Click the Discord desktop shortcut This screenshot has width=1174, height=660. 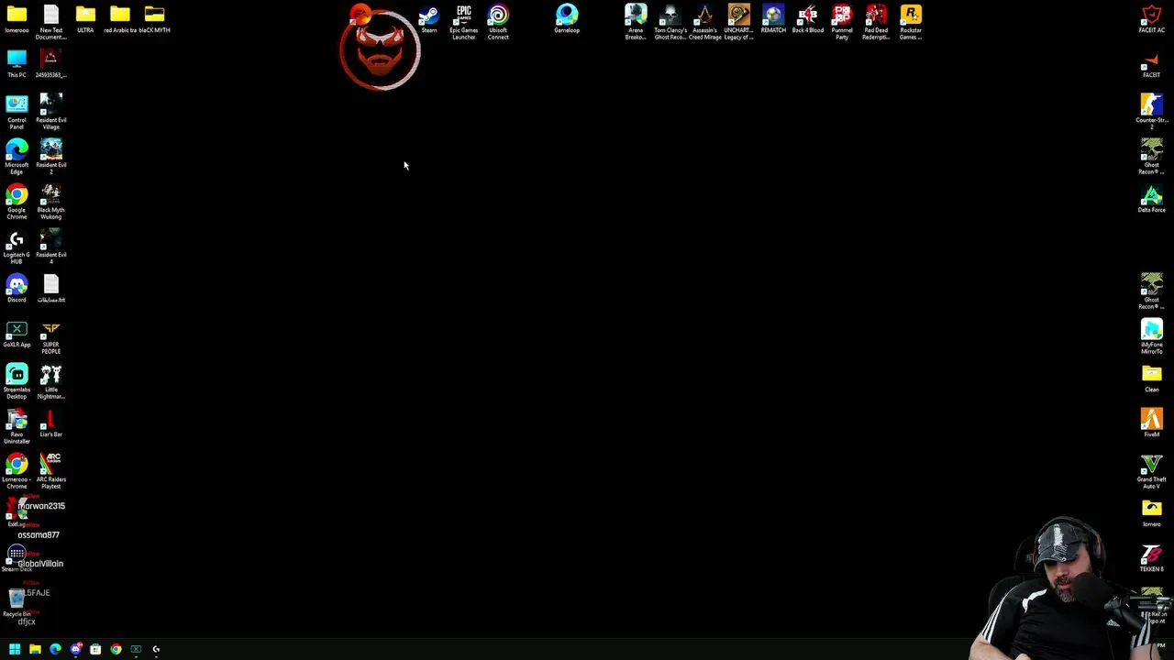[x=17, y=289]
